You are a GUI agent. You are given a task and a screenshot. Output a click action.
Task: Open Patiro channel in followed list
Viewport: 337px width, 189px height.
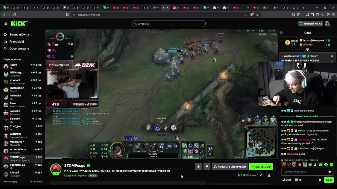[x=23, y=66]
